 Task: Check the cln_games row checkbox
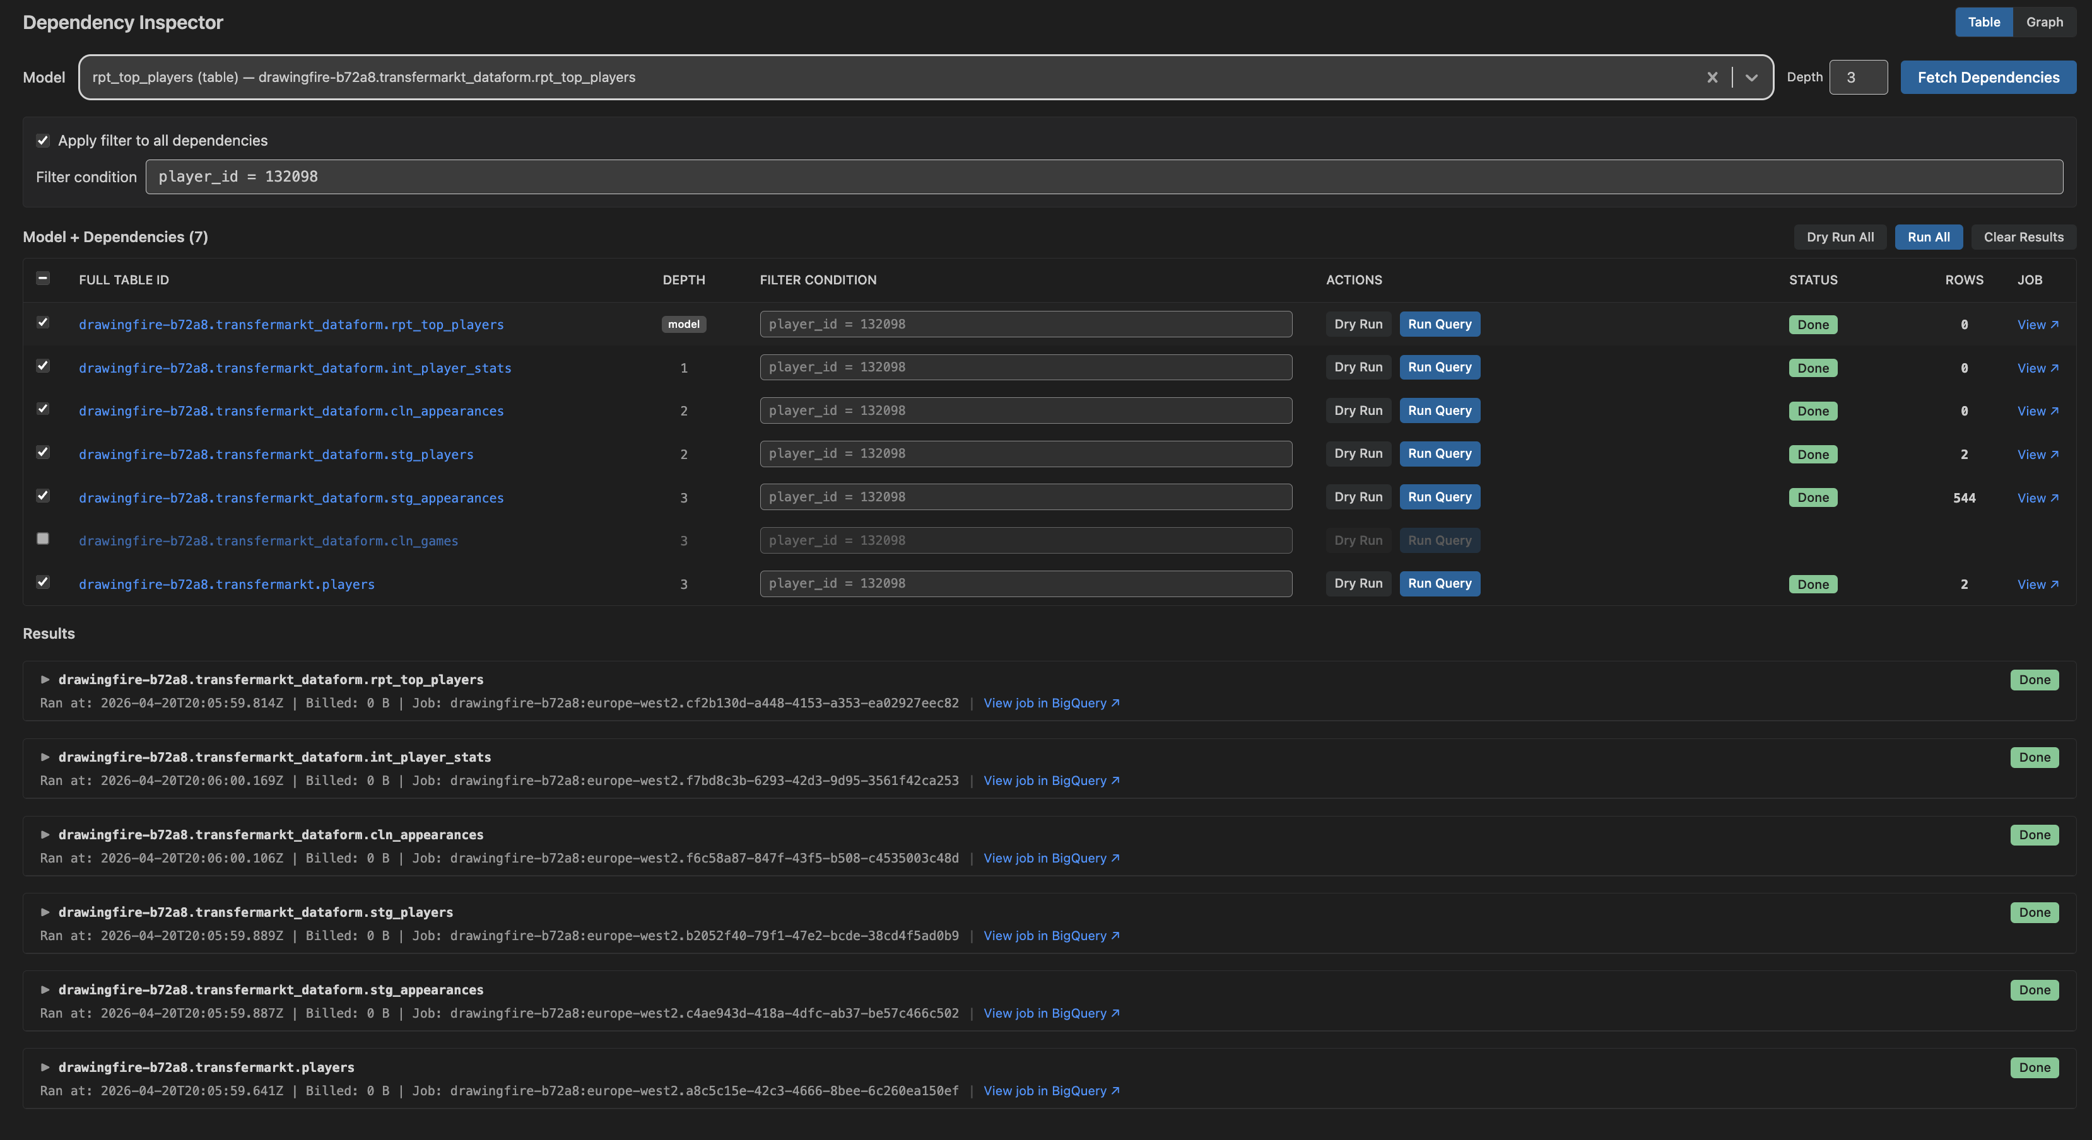pyautogui.click(x=43, y=538)
